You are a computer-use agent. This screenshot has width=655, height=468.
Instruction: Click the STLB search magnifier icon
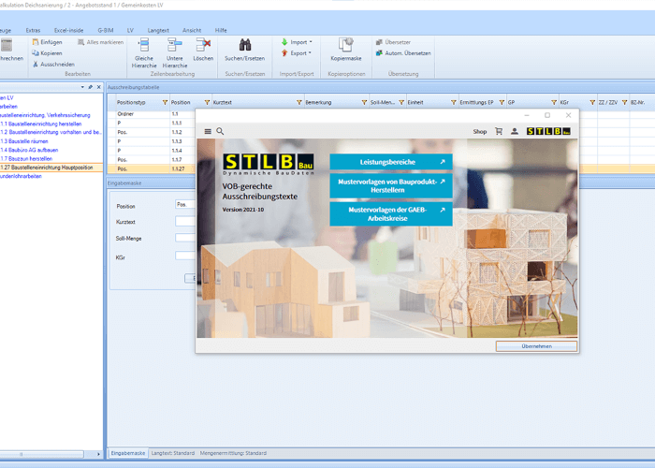(220, 131)
